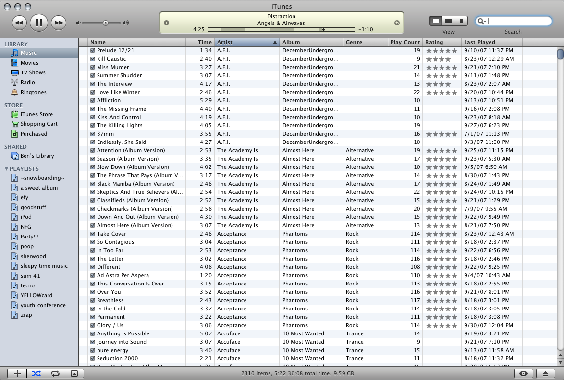Switch to album grouped view icon
Viewport: 564px width, 380px height.
[448, 21]
